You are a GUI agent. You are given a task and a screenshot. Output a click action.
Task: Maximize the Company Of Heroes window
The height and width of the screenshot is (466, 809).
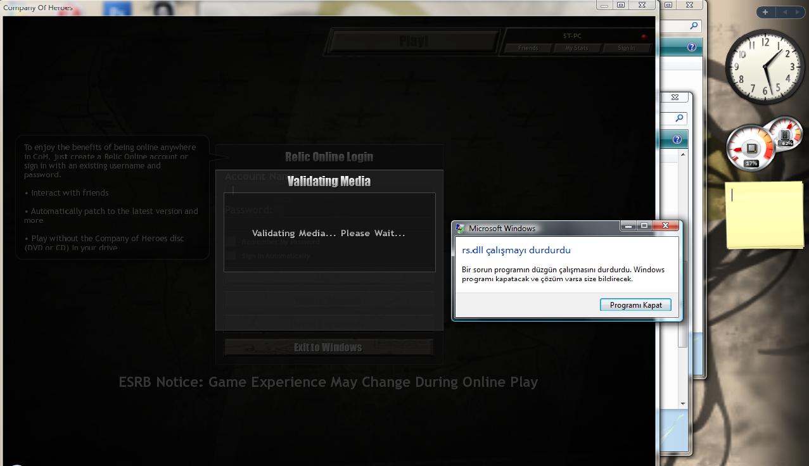(621, 5)
